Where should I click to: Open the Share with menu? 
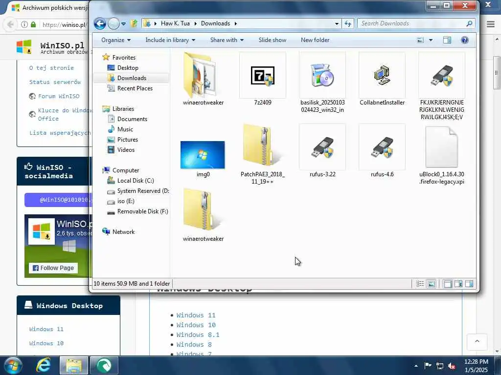[227, 40]
